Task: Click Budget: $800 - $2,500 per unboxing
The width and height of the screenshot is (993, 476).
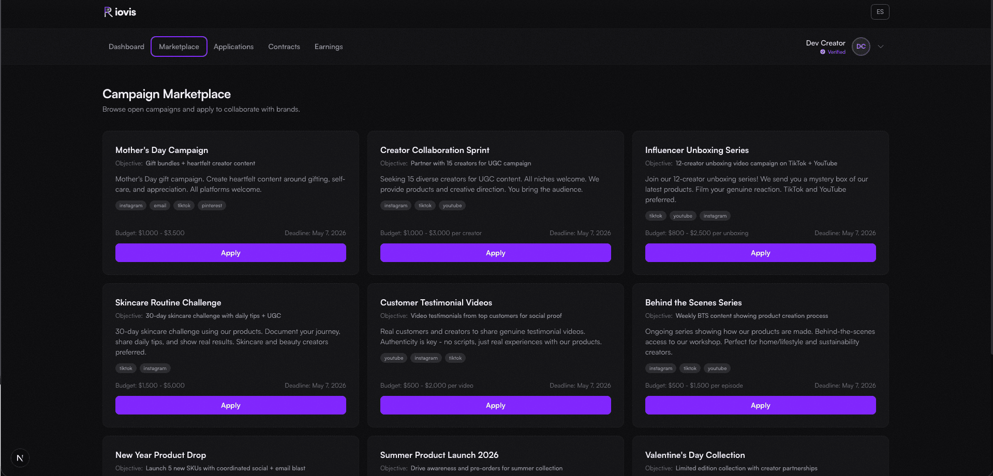Action: coord(696,233)
